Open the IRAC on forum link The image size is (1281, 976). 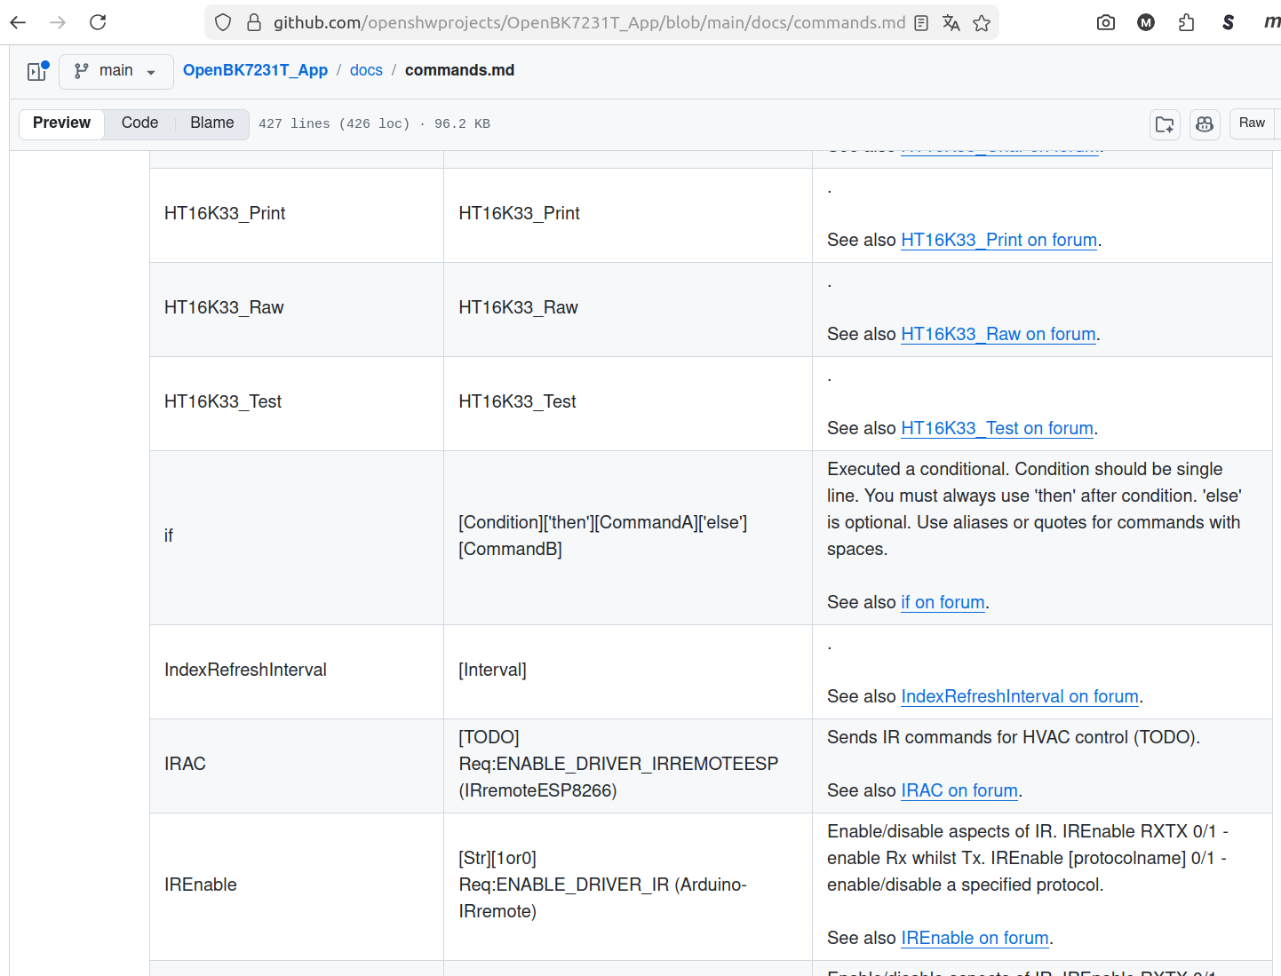pos(959,790)
